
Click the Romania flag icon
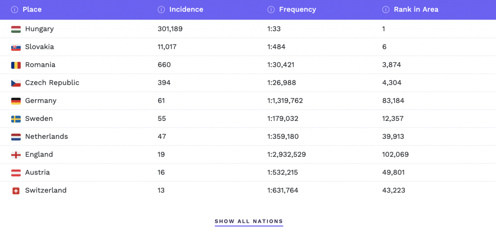[16, 65]
